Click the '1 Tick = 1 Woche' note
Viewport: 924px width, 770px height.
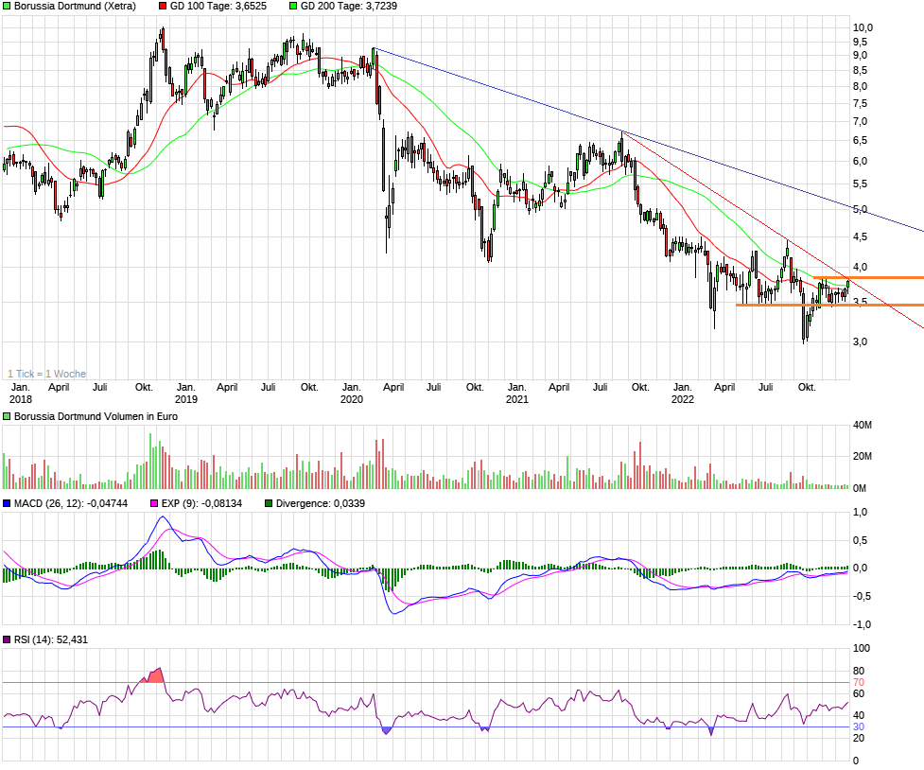coord(46,374)
